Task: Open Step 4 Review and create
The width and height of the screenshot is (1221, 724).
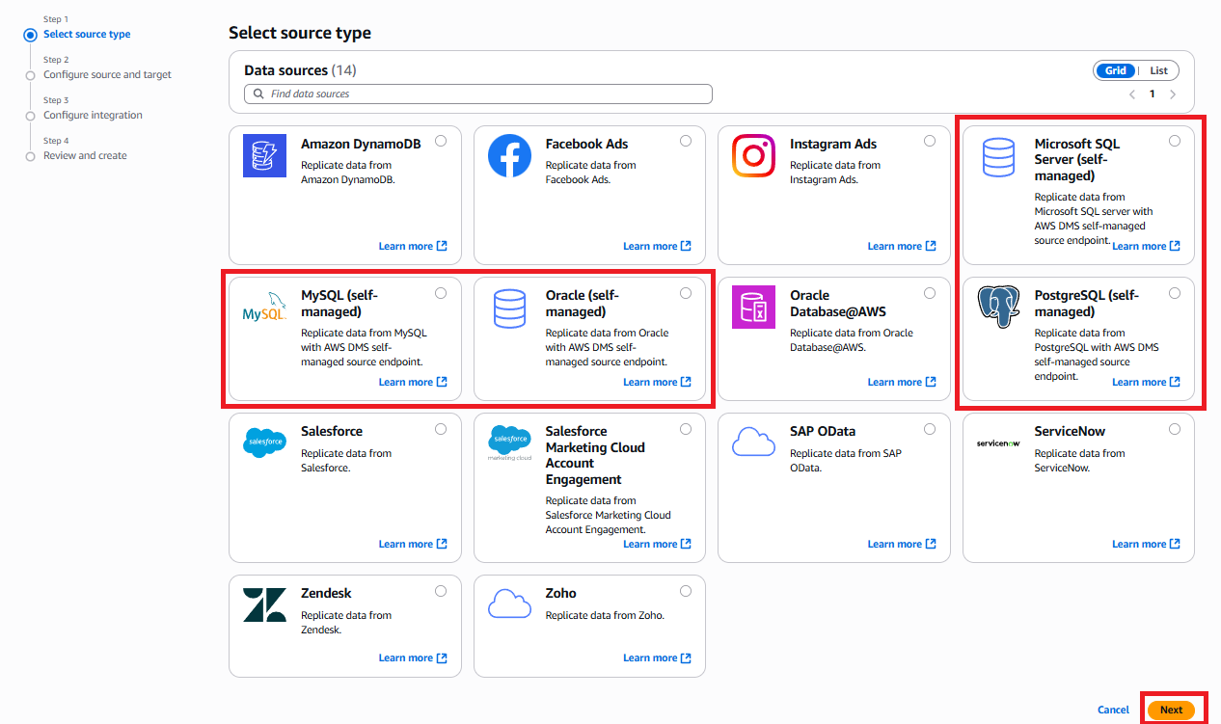Action: pyautogui.click(x=85, y=156)
